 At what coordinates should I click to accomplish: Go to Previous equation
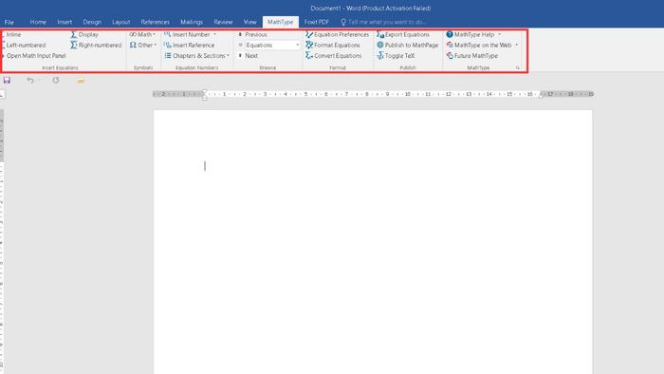pyautogui.click(x=252, y=34)
